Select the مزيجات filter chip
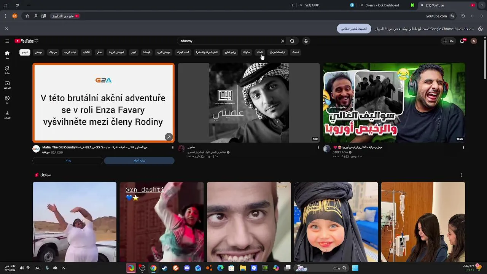The image size is (487, 274). 53,52
